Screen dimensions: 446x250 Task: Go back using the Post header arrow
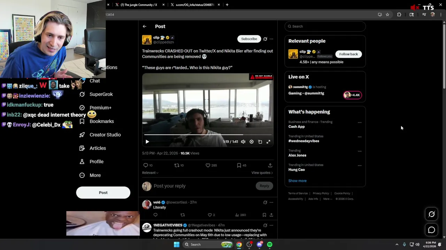point(145,26)
